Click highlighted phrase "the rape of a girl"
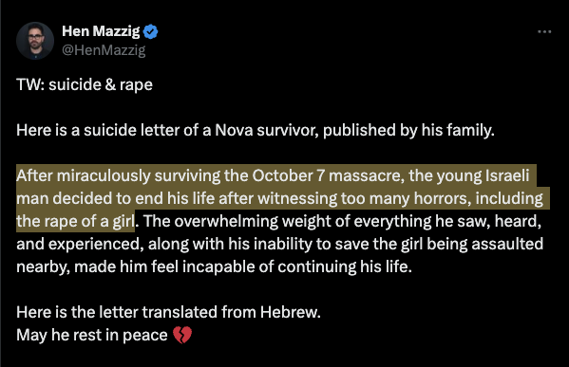Screen dimensions: 569x367 75,221
